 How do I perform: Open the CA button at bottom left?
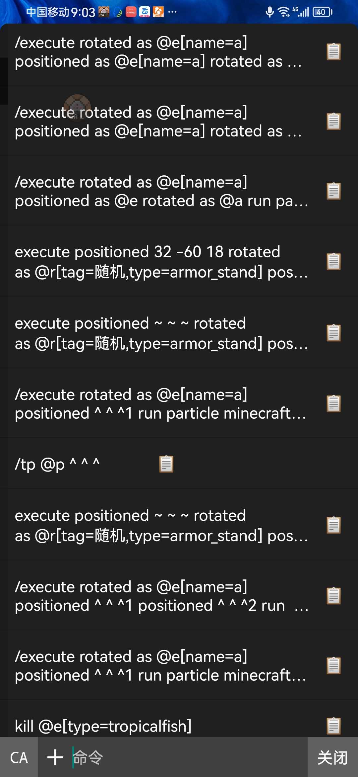(x=19, y=757)
